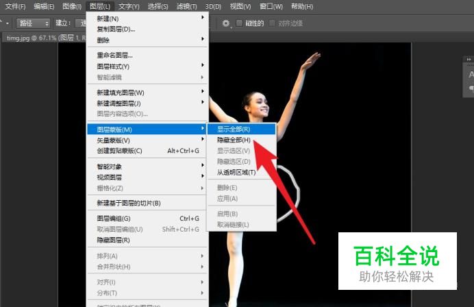This screenshot has height=307, width=474.
Task: Expand the 新建调整图层(J) submenu
Action: (147, 103)
